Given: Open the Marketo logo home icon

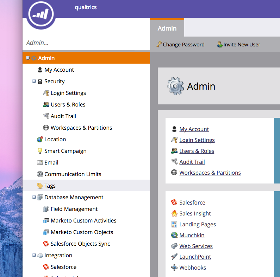Looking at the screenshot, I should [41, 14].
